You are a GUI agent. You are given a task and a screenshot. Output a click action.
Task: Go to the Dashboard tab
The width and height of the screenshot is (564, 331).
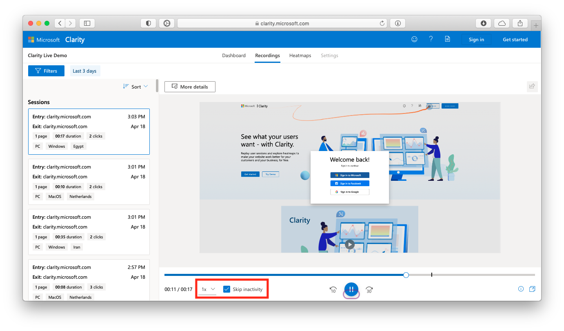(234, 56)
